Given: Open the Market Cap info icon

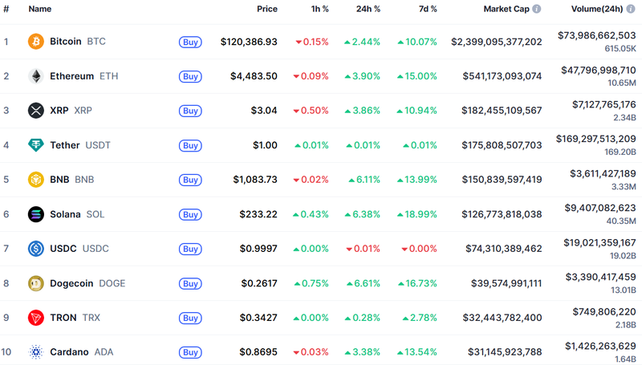Looking at the screenshot, I should [x=537, y=9].
